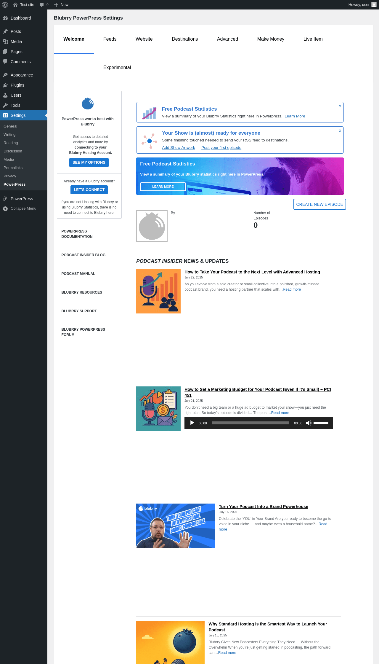379x664 pixels.
Task: Dismiss the Free Podcast Statistics notice
Action: click(x=340, y=106)
